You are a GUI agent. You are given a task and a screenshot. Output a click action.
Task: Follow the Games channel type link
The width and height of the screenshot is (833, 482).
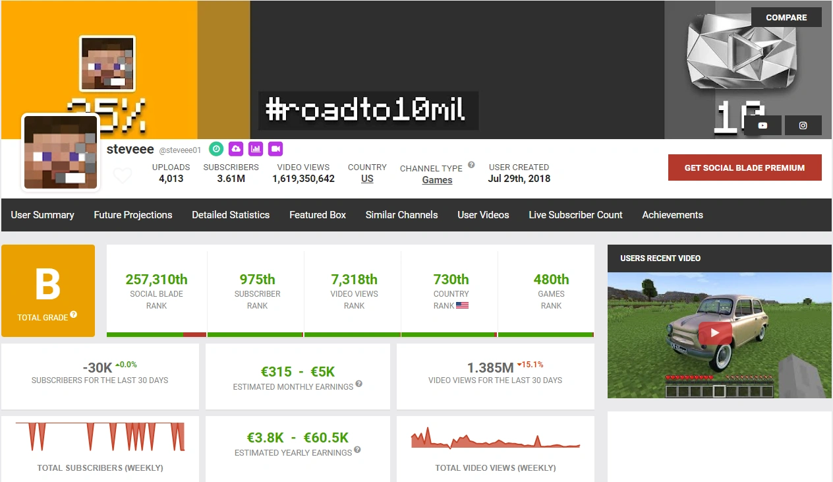[437, 180]
